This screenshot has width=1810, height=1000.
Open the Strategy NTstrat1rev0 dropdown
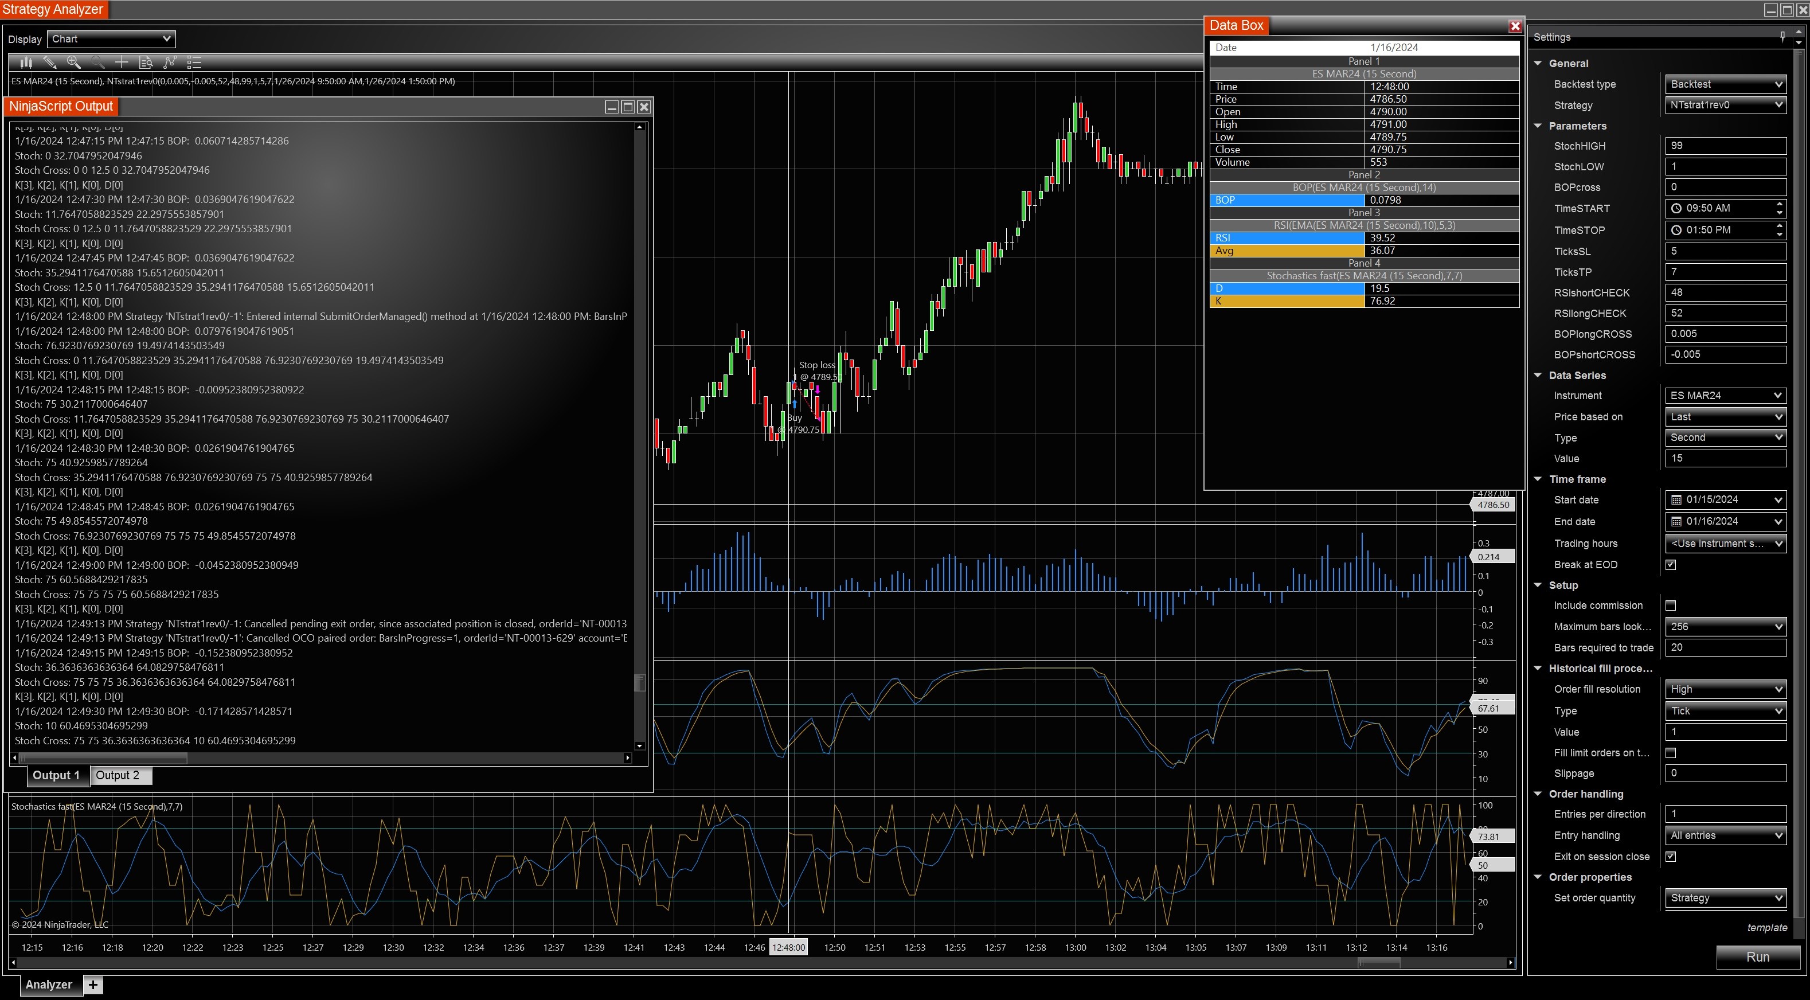click(x=1726, y=105)
